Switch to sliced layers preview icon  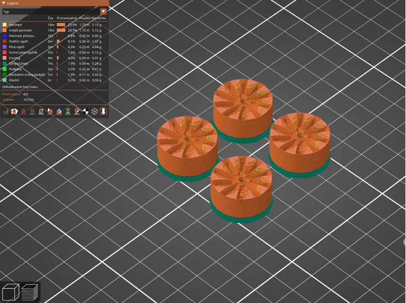[x=30, y=292]
